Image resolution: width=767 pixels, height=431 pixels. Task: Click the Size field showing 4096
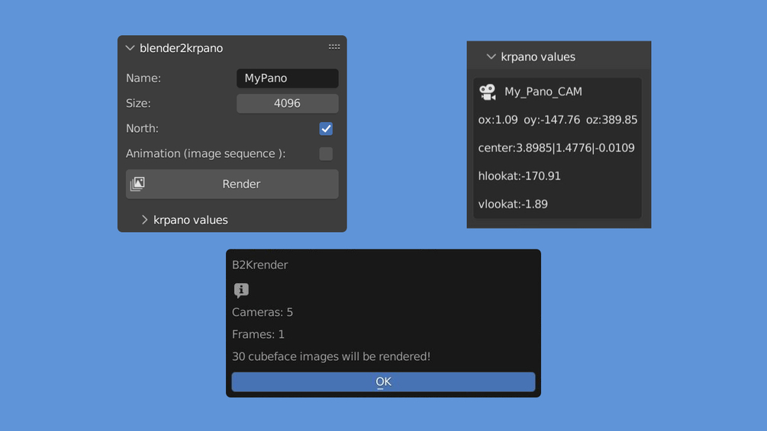287,104
